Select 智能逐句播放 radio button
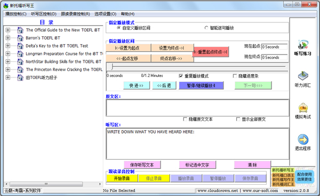Image resolution: width=320 pixels, height=196 pixels. (x=206, y=28)
